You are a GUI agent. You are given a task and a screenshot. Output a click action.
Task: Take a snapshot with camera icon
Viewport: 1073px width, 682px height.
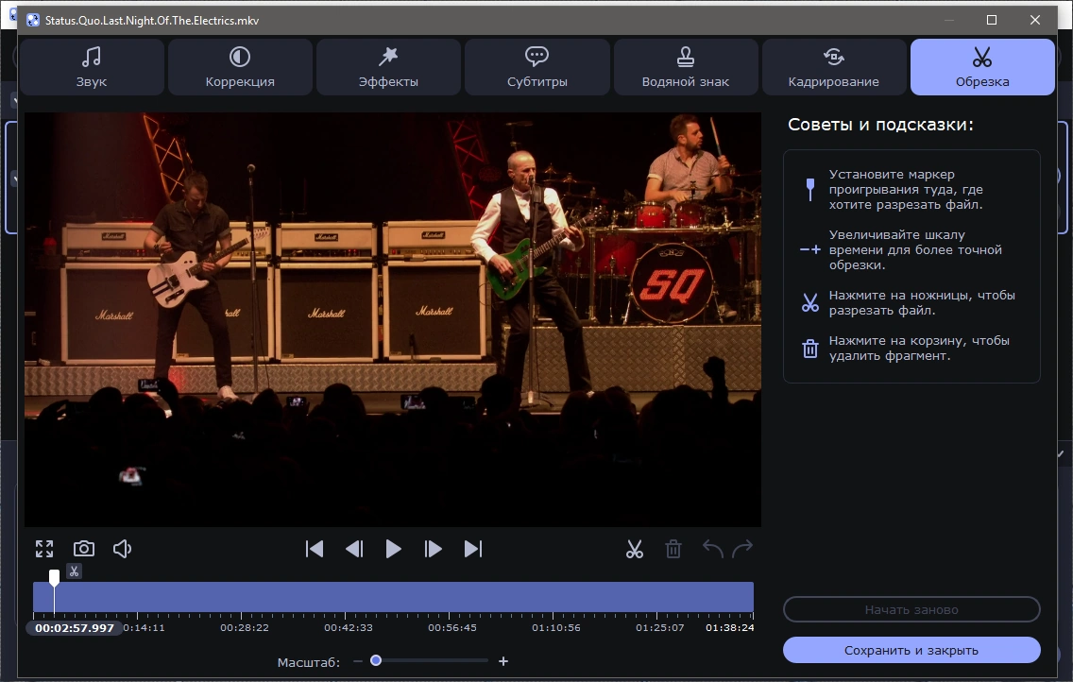pyautogui.click(x=84, y=549)
